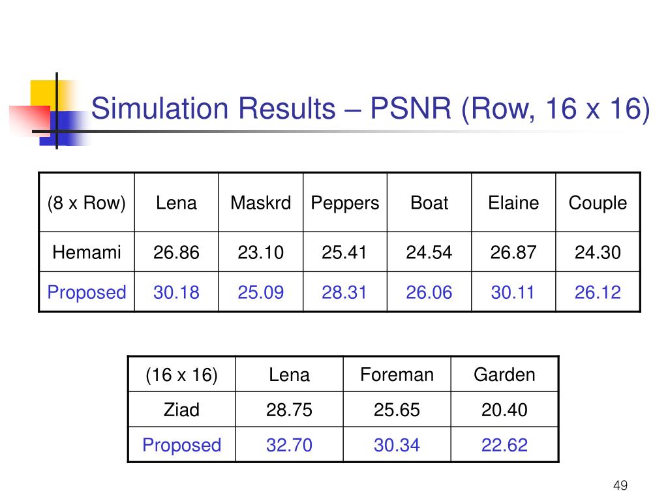Select the (8 x Row) header cell

tap(87, 203)
